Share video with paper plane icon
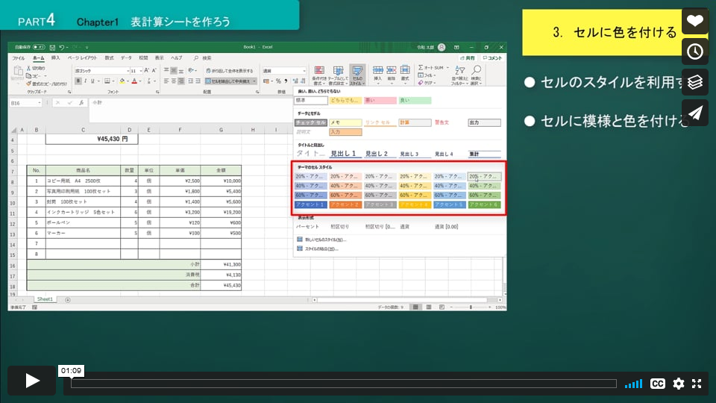Viewport: 716px width, 403px height. 695,113
